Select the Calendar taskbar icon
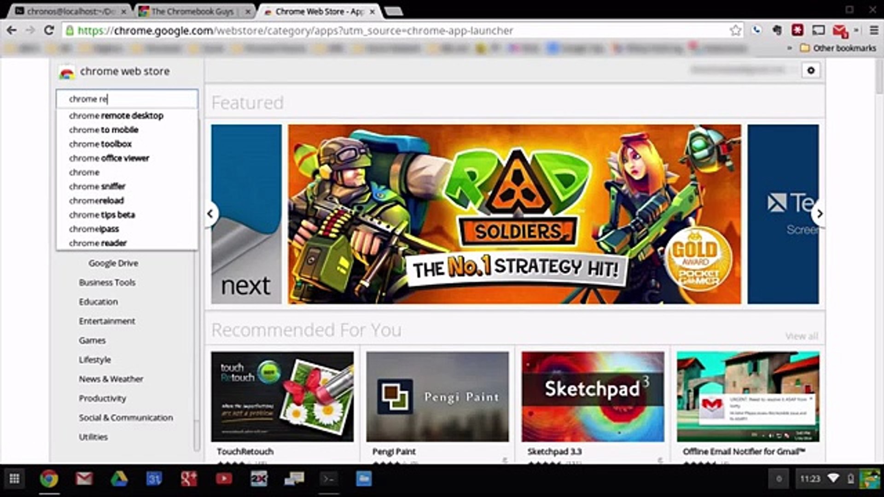The image size is (884, 497). [154, 479]
